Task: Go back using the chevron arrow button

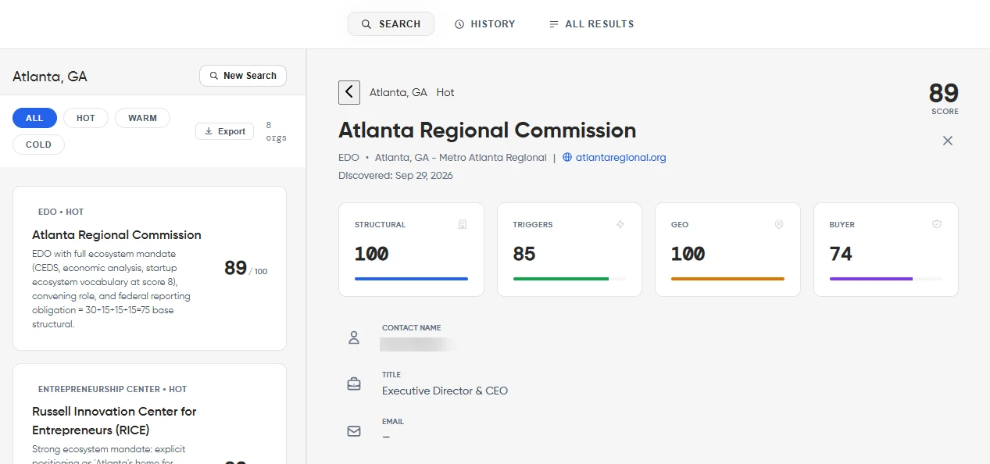Action: pos(349,92)
